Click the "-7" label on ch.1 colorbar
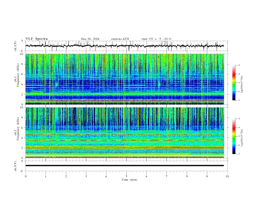Screen dimensions: 256x198 pyautogui.click(x=239, y=100)
